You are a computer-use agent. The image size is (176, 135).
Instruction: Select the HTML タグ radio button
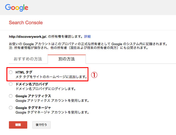pos(11,72)
